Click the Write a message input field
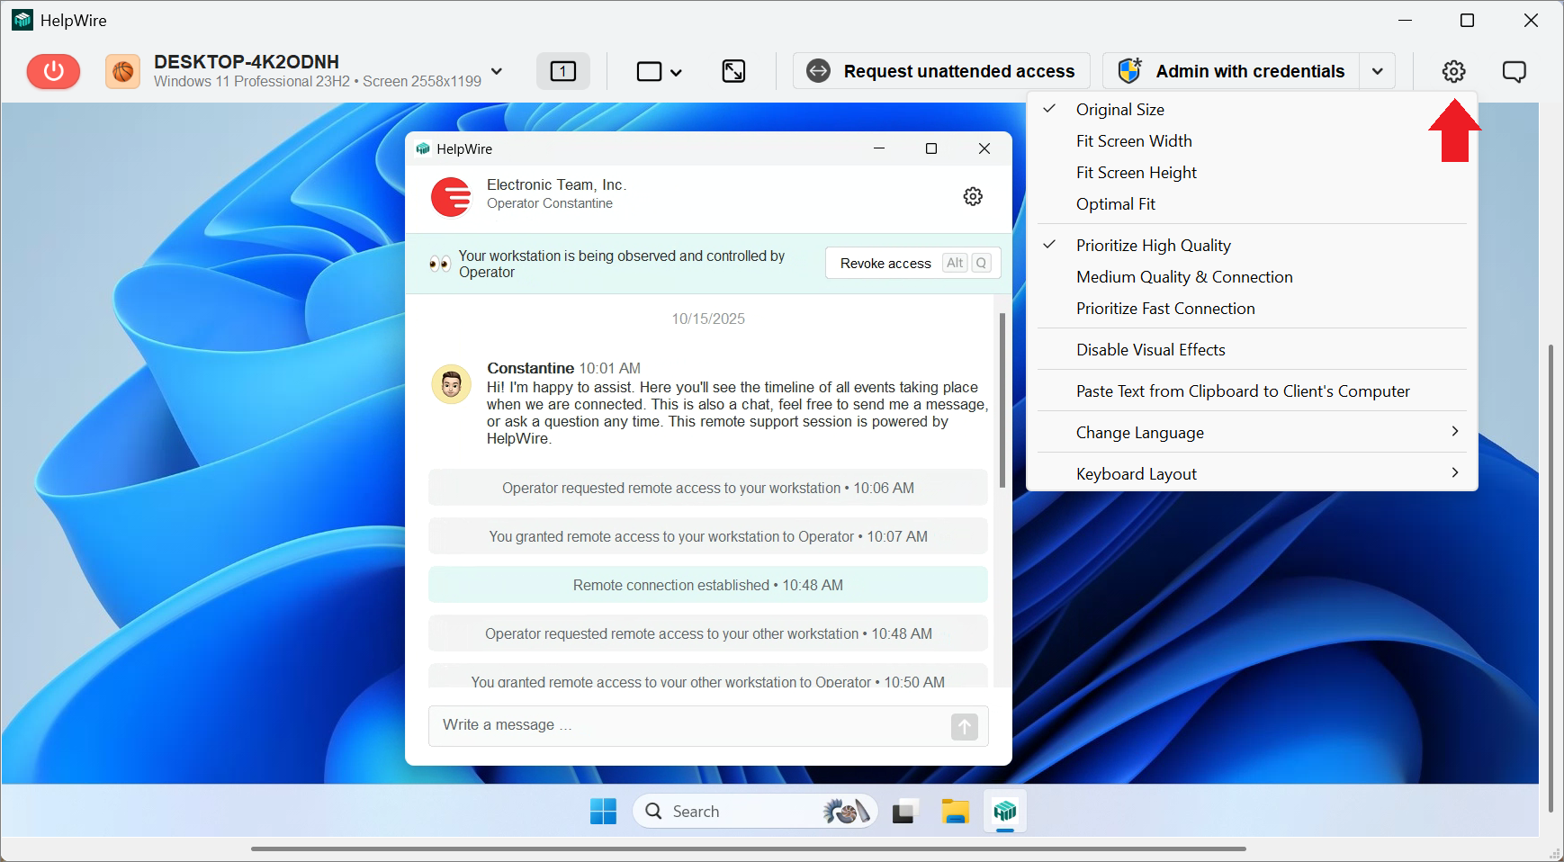 click(x=688, y=725)
